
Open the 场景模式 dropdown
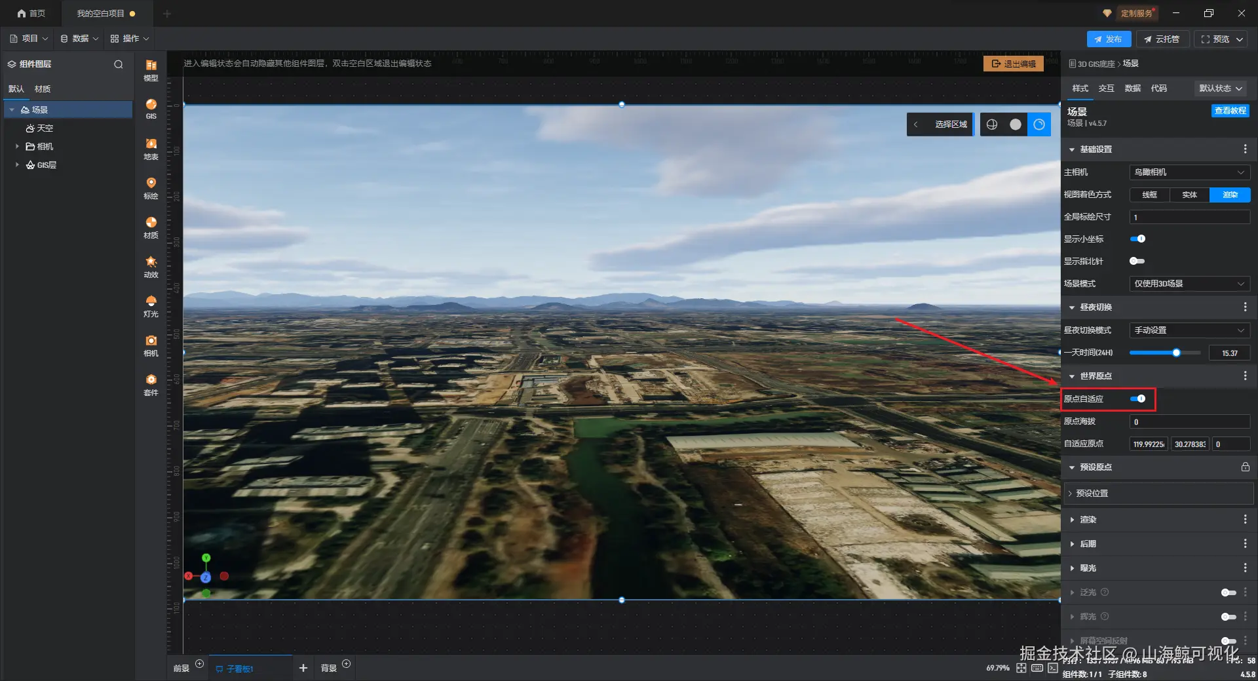1190,284
